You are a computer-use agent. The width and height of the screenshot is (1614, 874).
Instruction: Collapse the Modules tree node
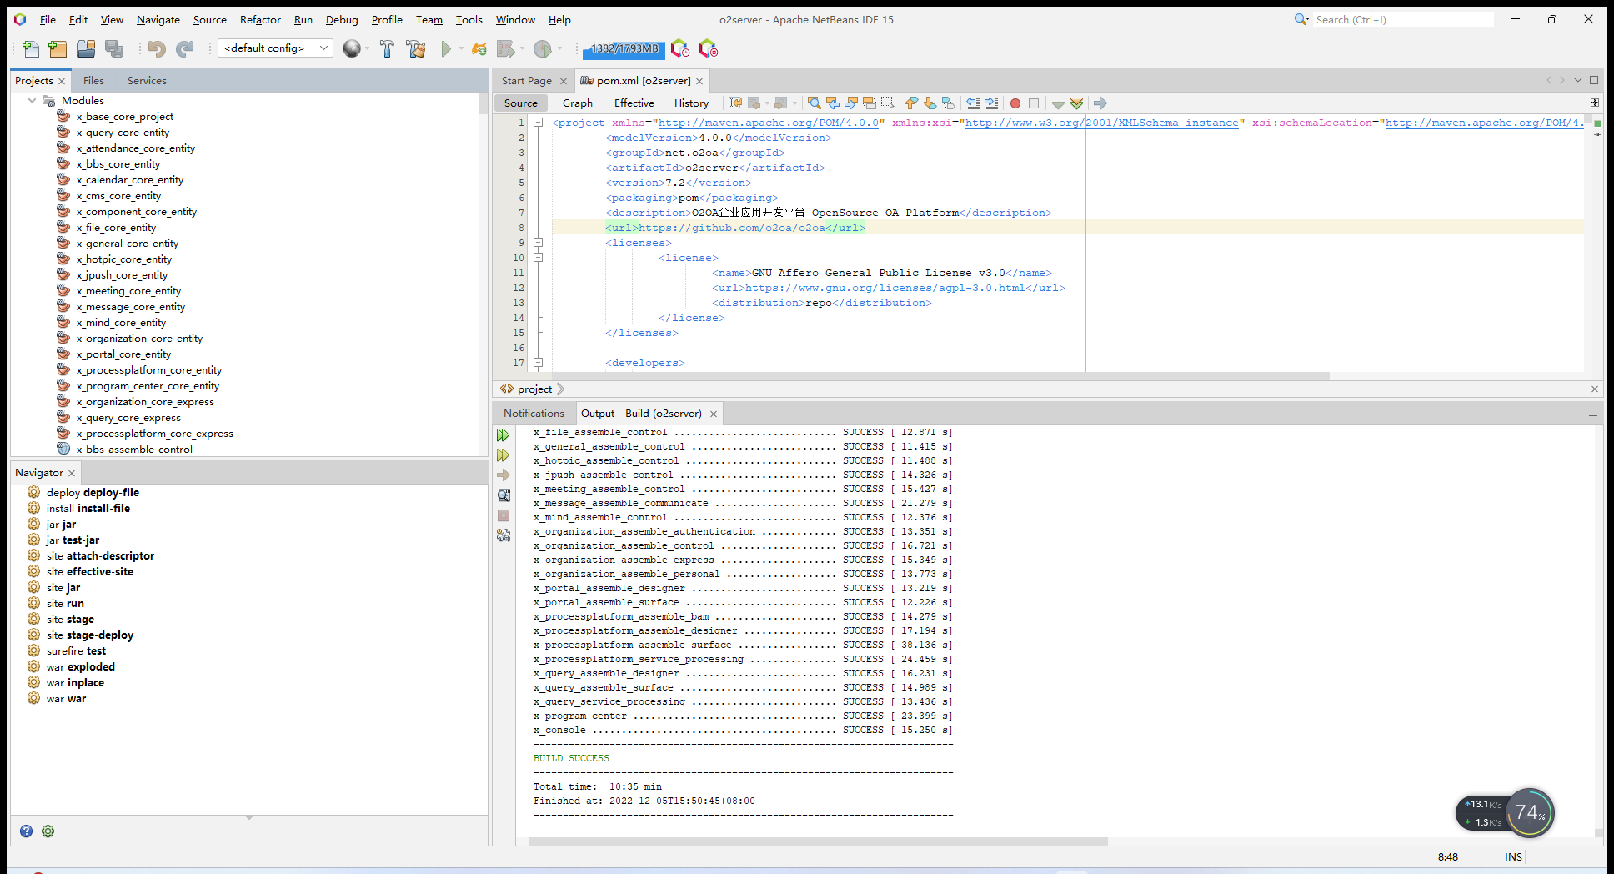[33, 101]
